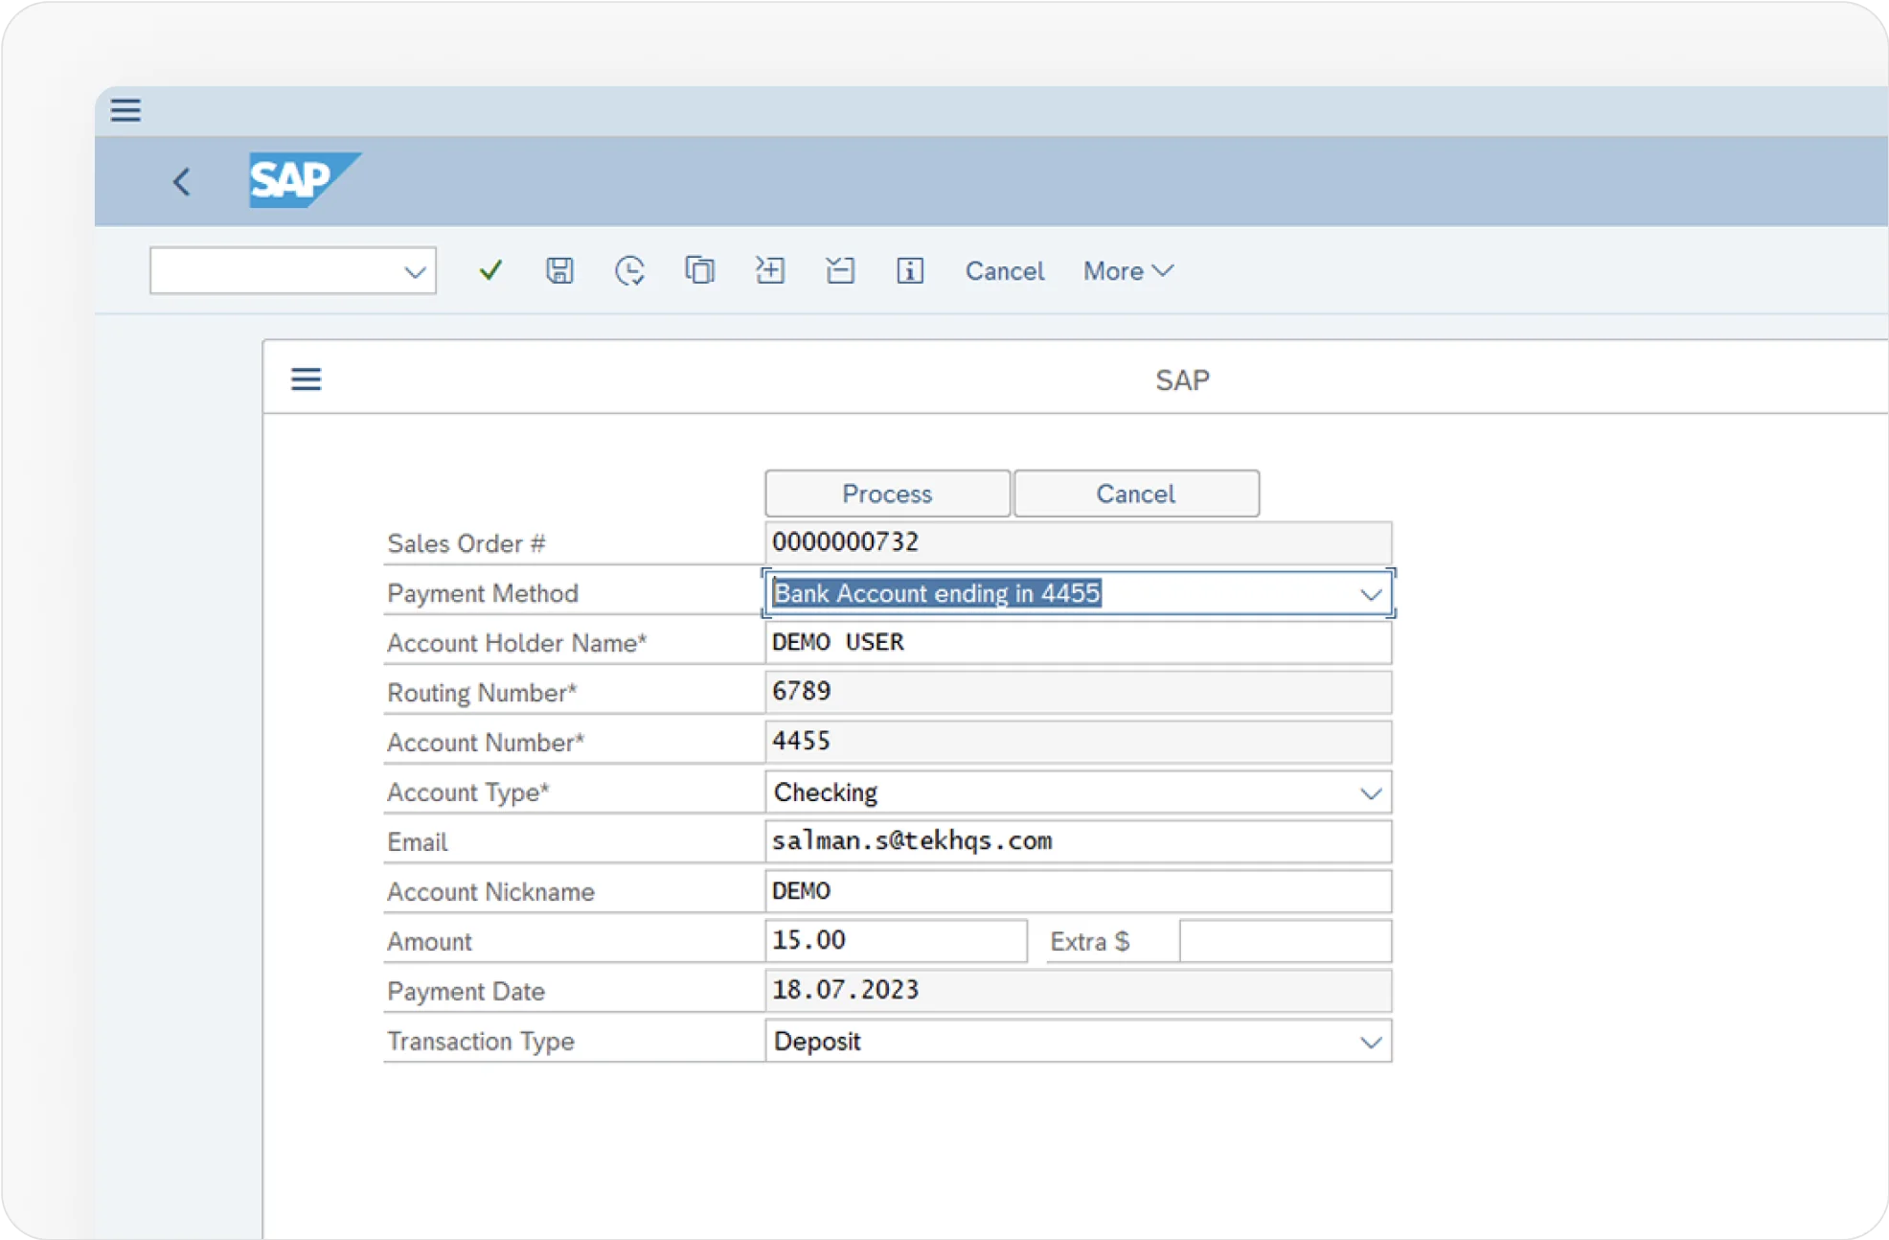Click the insert plus toolbar icon

769,270
